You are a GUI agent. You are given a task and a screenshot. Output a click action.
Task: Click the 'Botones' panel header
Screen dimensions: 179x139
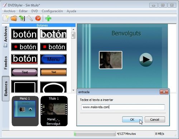pos(42,25)
